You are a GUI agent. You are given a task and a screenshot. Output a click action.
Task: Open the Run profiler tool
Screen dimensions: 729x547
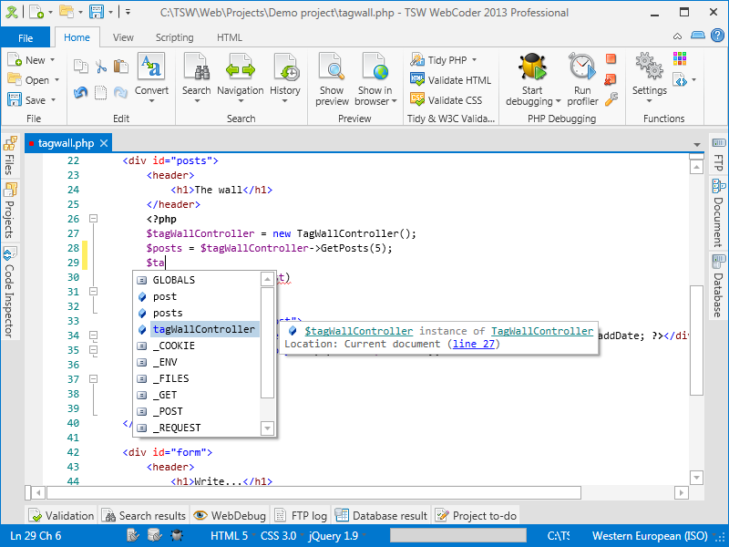click(582, 68)
